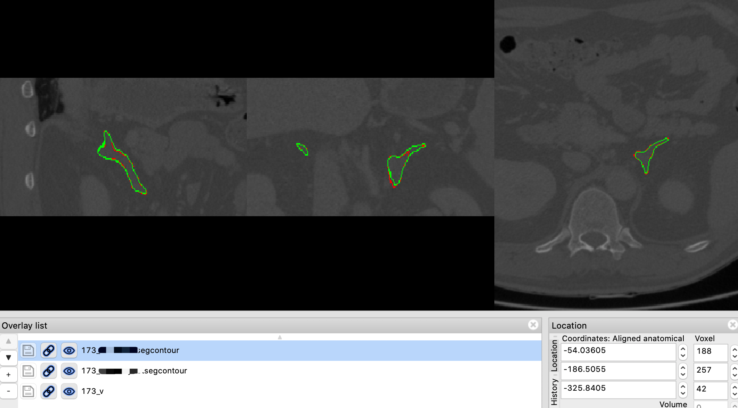
Task: Hide the 173_v volume overlay
Action: pos(69,391)
